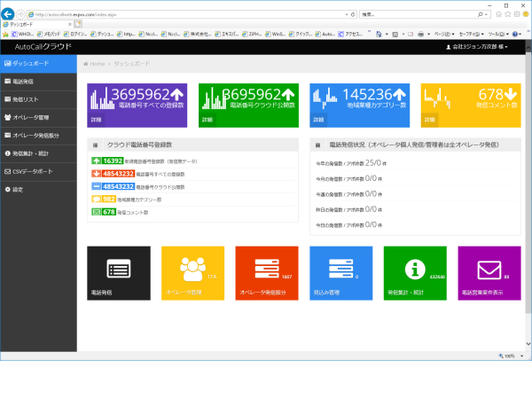Click 詳細 on the green stats card
Screen dimensions: 532x399
[207, 119]
